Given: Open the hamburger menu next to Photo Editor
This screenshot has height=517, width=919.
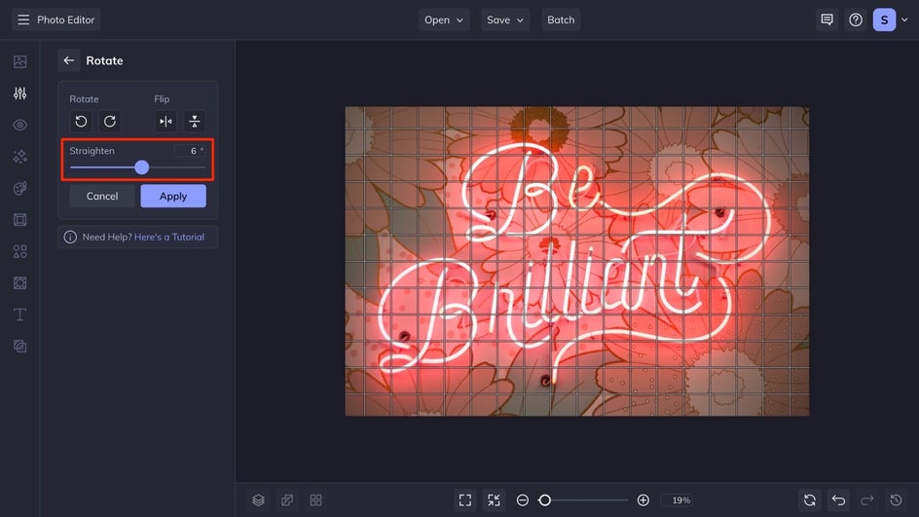Looking at the screenshot, I should pyautogui.click(x=23, y=19).
